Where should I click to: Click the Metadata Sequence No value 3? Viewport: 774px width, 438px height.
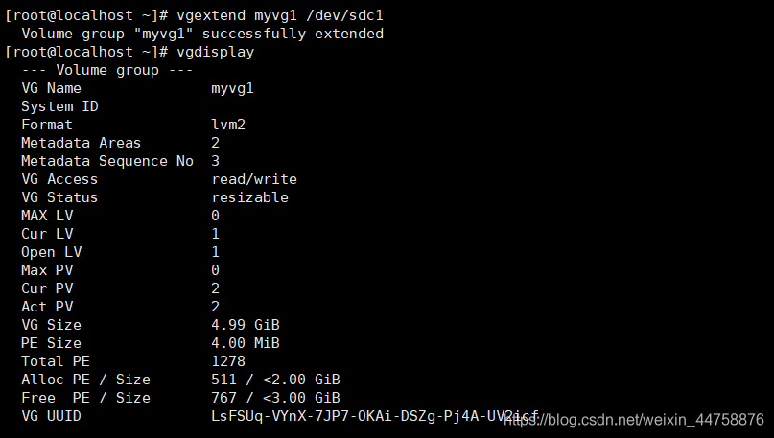[216, 161]
